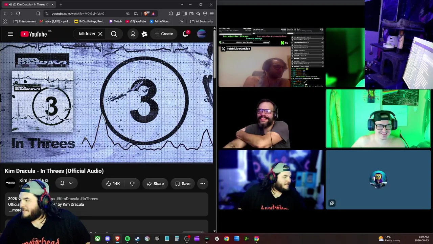The height and width of the screenshot is (244, 433).
Task: Reload the YouTube page
Action: coord(18,14)
